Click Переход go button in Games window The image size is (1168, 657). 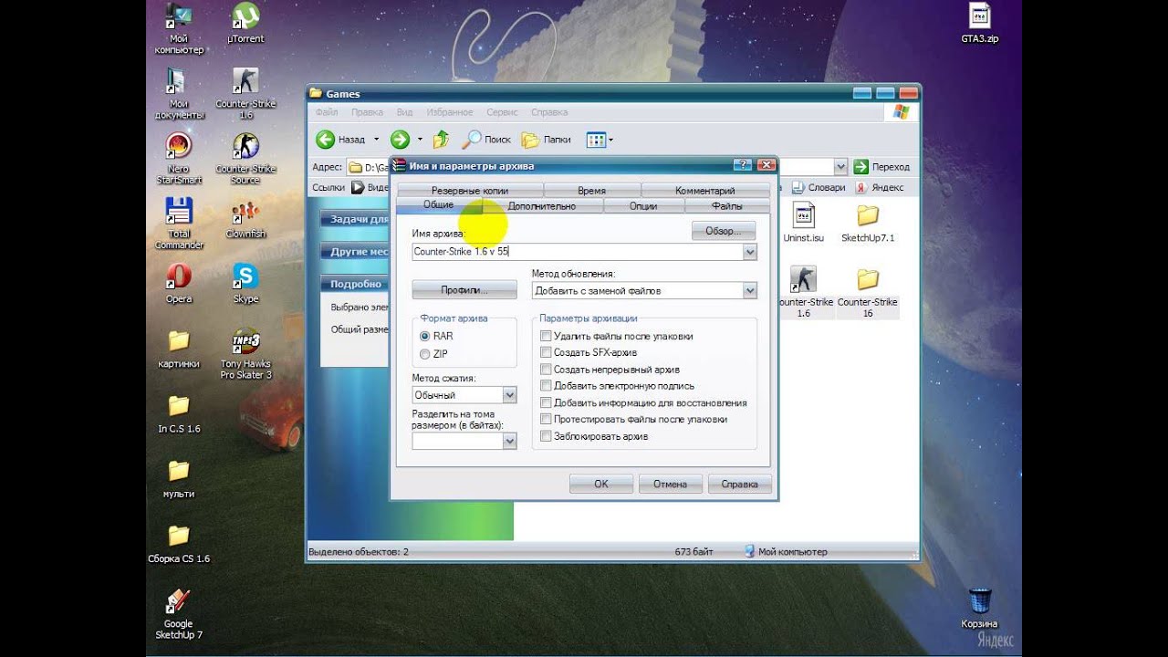coord(881,167)
